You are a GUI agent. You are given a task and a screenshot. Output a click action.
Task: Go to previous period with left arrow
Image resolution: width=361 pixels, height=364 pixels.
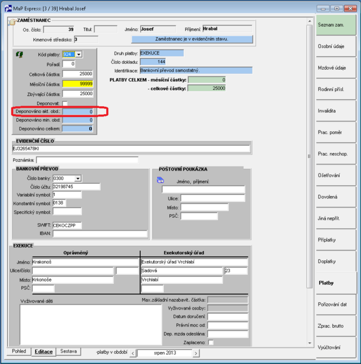point(132,353)
